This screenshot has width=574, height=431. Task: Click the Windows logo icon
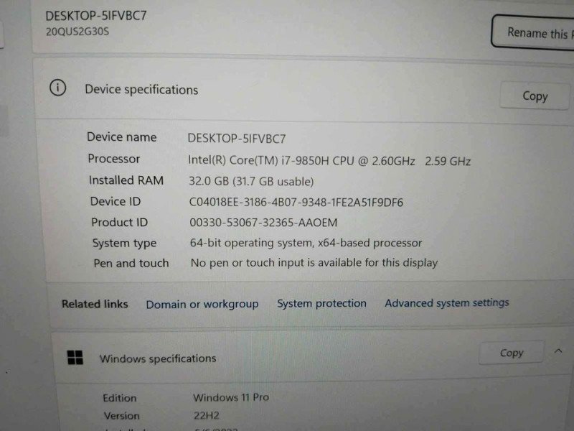[x=75, y=357]
